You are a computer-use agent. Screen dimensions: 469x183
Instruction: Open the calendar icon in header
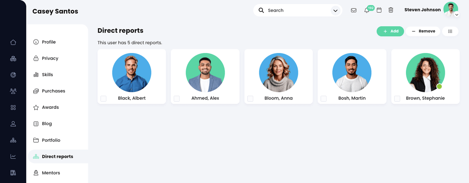click(379, 10)
